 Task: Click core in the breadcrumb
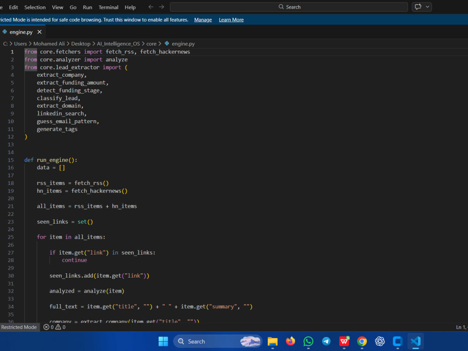[x=151, y=44]
